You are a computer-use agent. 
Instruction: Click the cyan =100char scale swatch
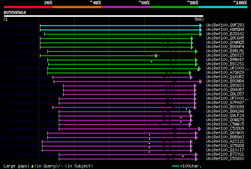tap(175, 166)
